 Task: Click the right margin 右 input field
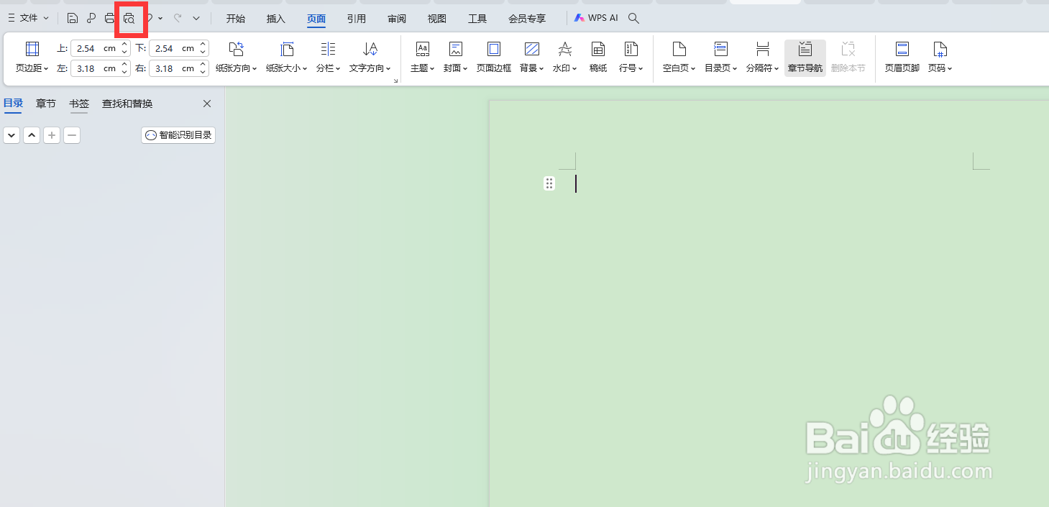coord(173,68)
